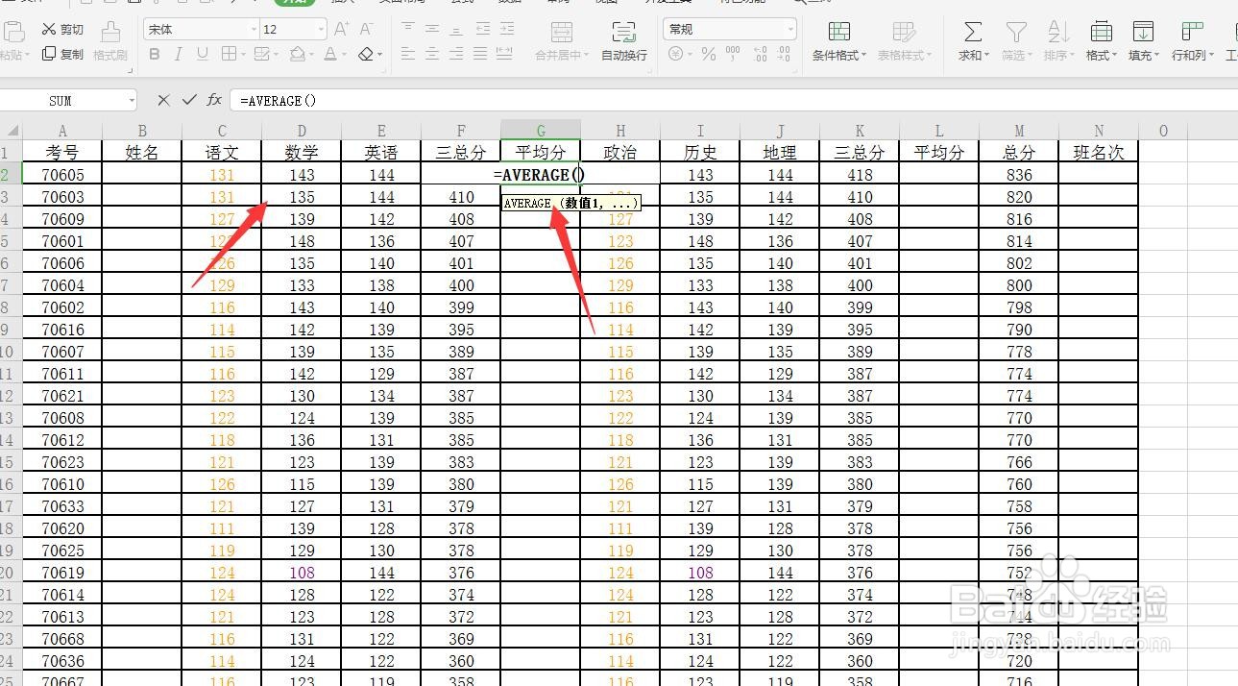
Task: Click the total score cell 836
Action: (x=1019, y=175)
